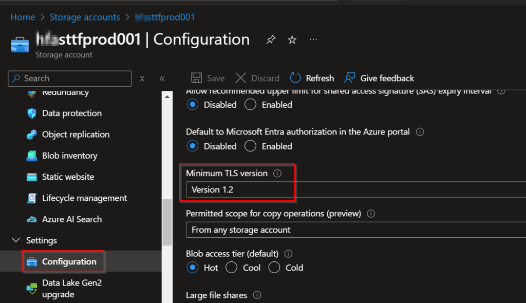Show info for Permitted scope for copy operations
526x303 pixels.
(371, 214)
